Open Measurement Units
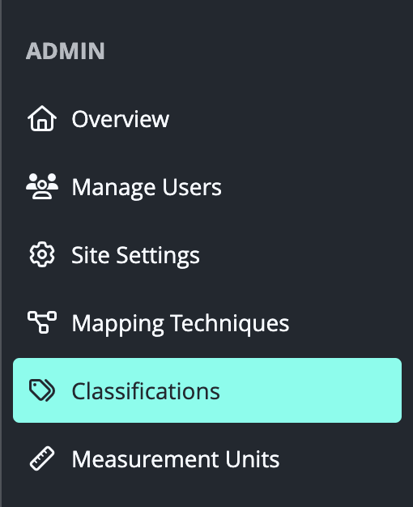This screenshot has width=413, height=507. (207, 458)
